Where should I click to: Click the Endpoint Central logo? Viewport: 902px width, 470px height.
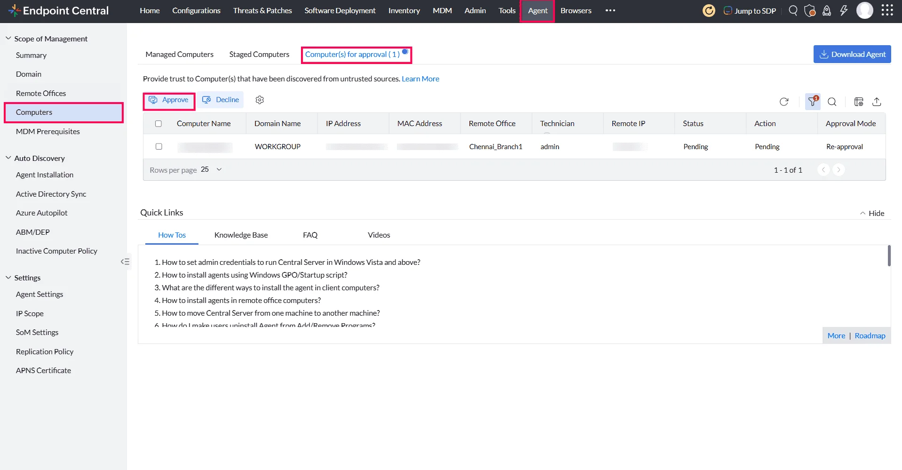[58, 10]
